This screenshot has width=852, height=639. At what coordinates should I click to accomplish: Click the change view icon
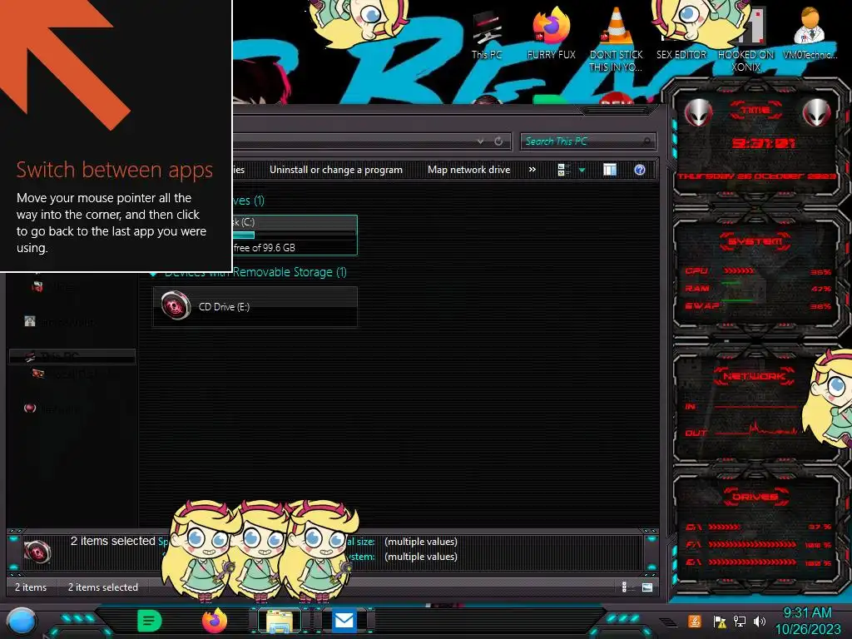tap(563, 170)
